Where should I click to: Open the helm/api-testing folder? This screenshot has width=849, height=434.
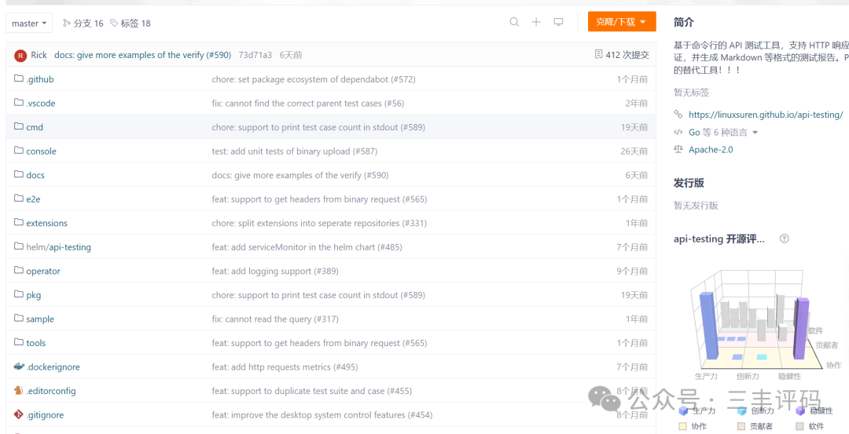click(58, 247)
